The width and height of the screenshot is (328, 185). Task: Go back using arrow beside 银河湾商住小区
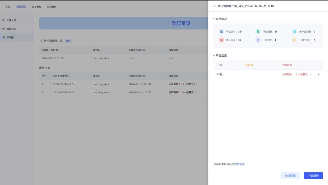41,41
